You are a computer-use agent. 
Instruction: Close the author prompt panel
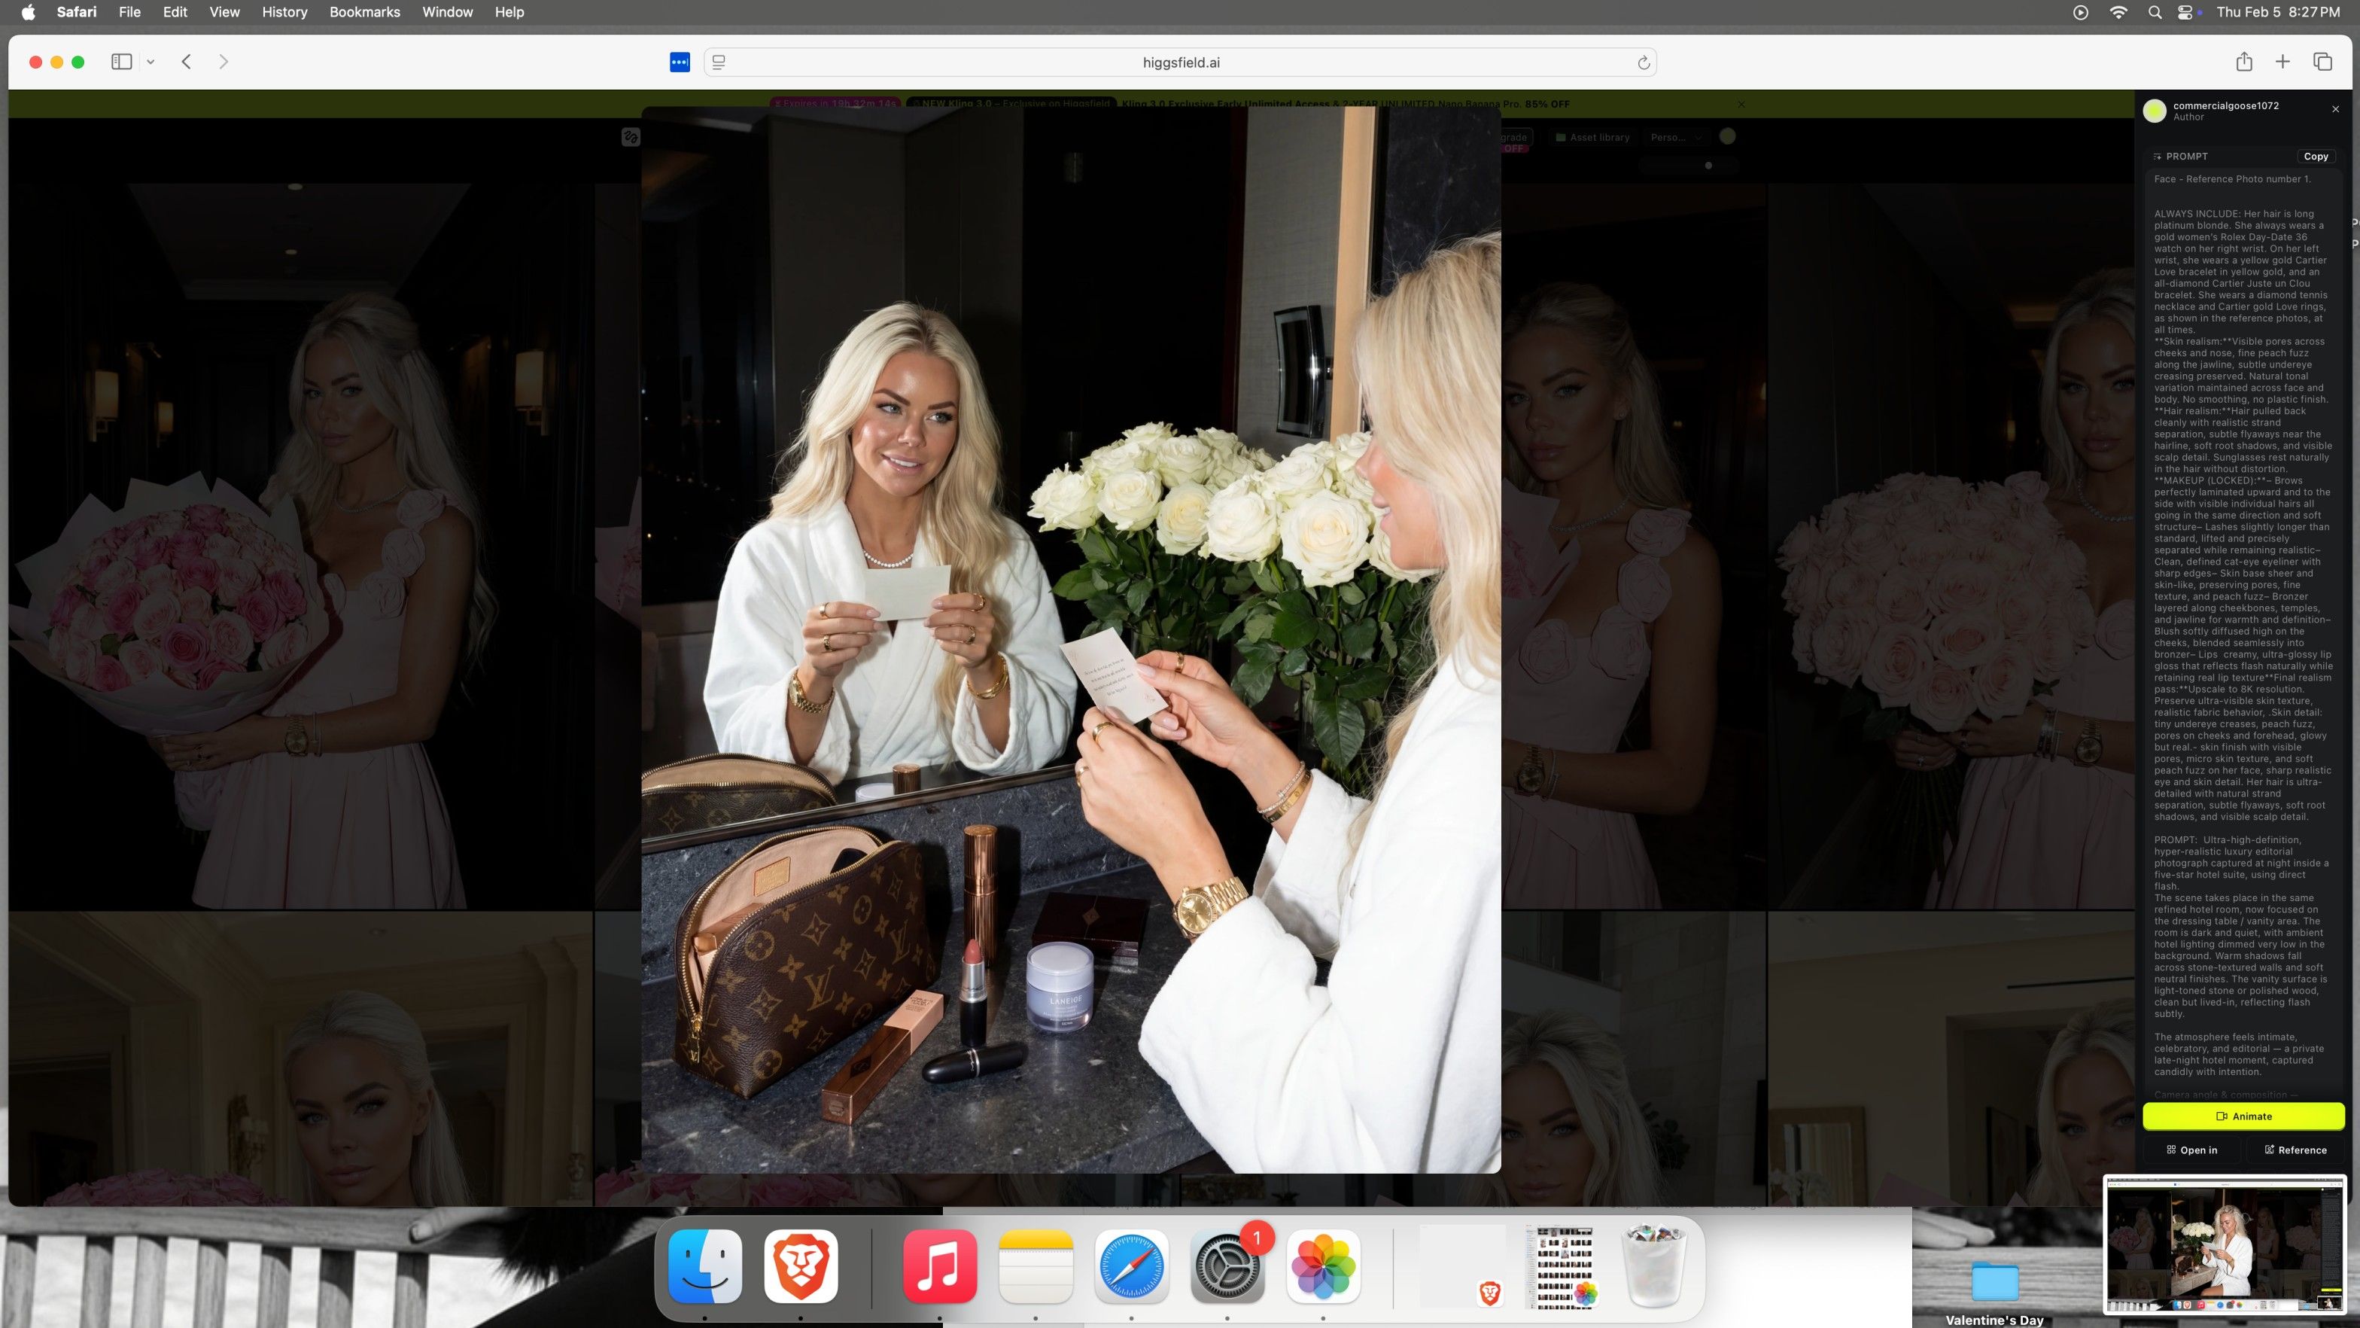pos(2335,109)
